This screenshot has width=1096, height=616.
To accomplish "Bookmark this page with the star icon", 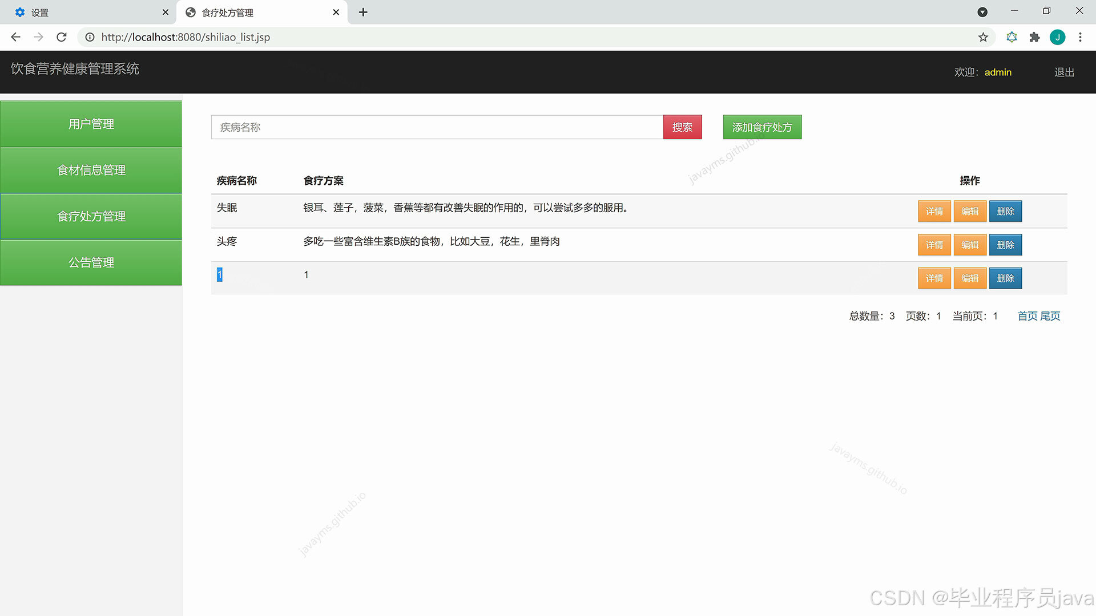I will [983, 37].
